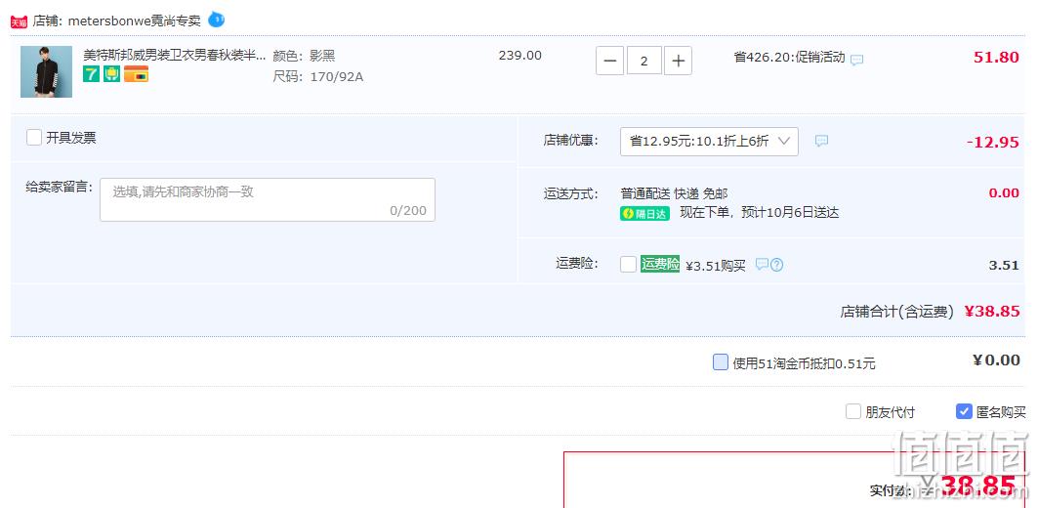Click the unit price 239.00
1038x508 pixels.
pyautogui.click(x=520, y=55)
